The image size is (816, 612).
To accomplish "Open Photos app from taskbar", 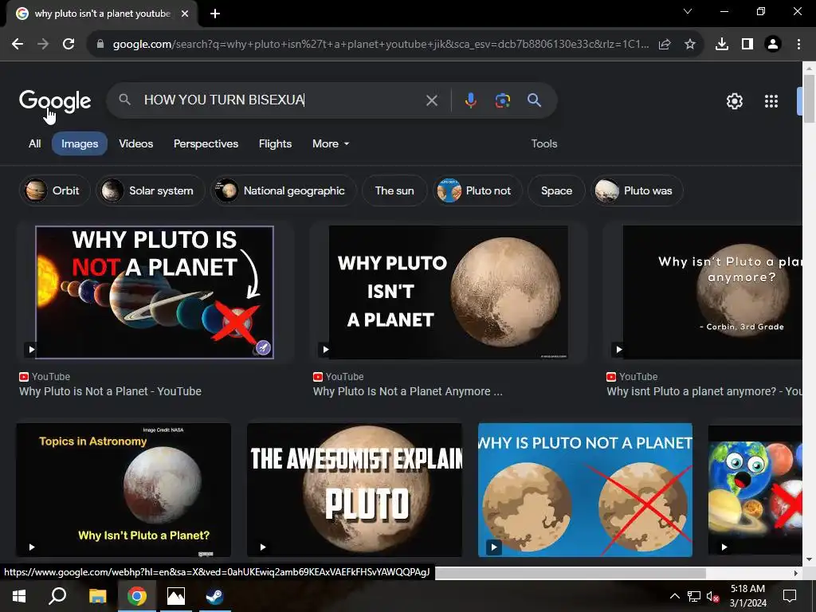I will (x=176, y=596).
